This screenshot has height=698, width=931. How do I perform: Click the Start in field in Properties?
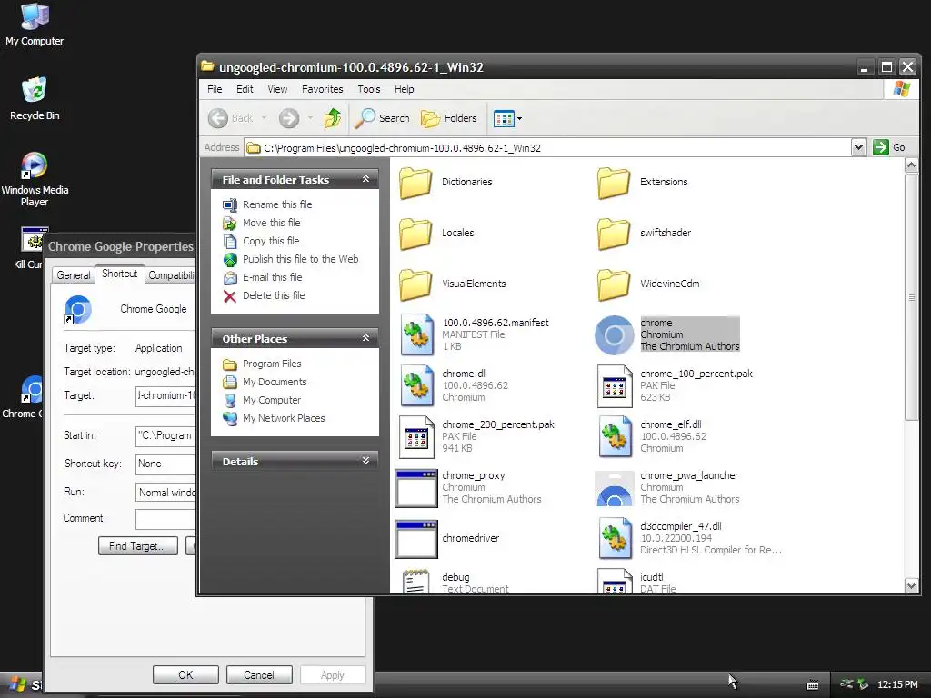coord(165,435)
